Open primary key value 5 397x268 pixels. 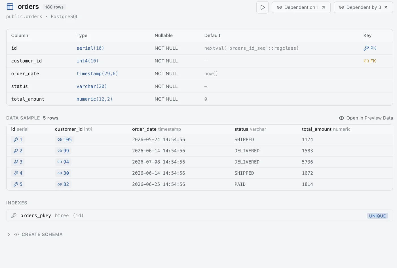18,184
